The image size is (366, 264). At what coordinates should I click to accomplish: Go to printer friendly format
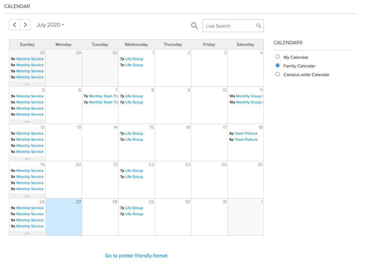pyautogui.click(x=136, y=255)
